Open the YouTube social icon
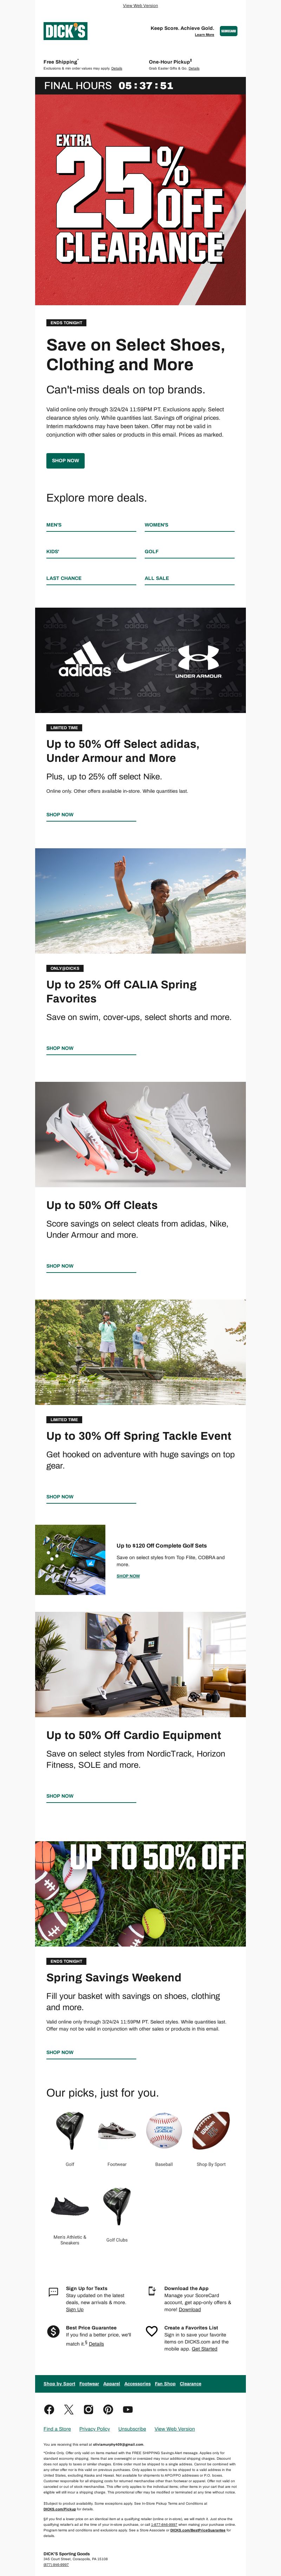 [128, 2409]
